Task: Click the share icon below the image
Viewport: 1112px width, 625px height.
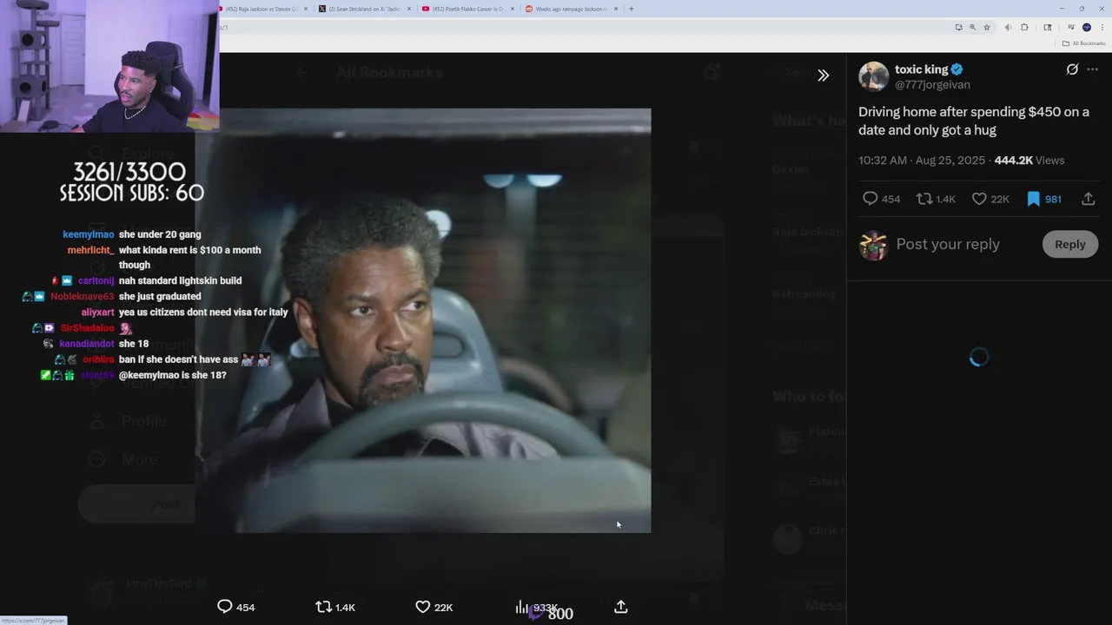Action: pos(620,607)
